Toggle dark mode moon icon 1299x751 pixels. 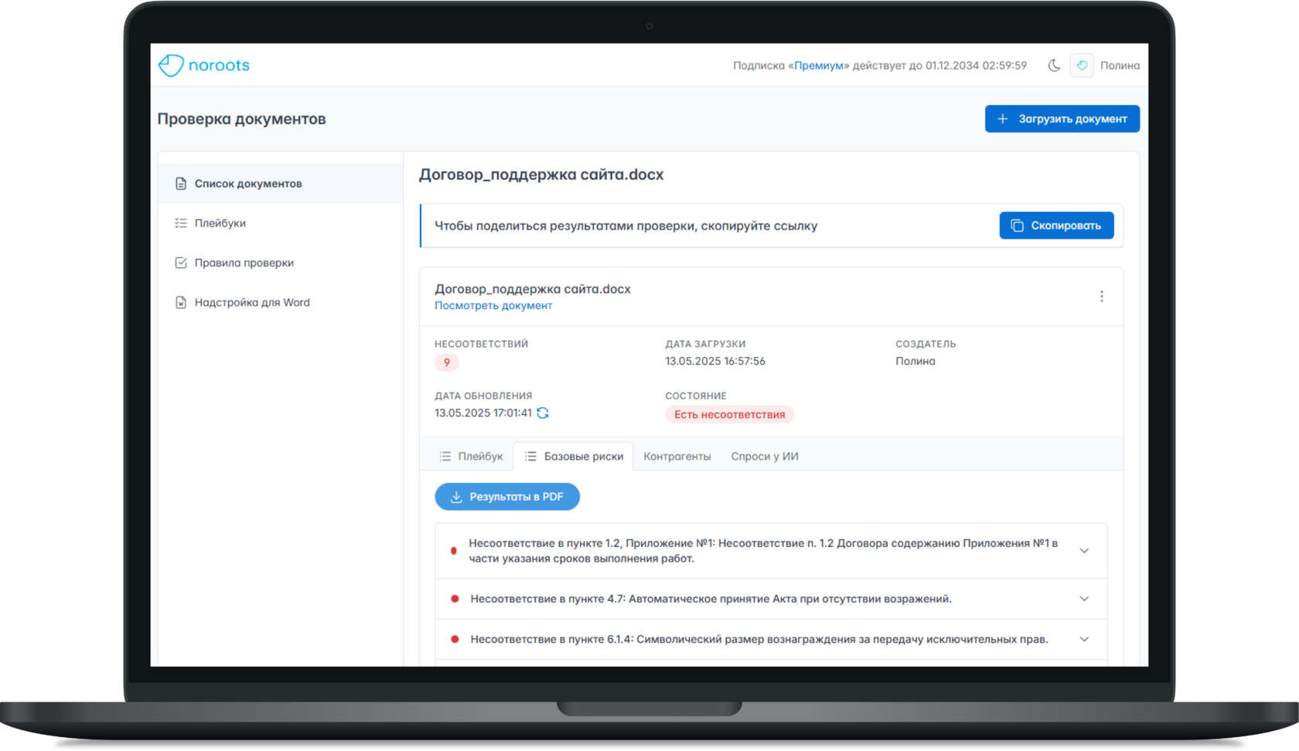point(1054,66)
